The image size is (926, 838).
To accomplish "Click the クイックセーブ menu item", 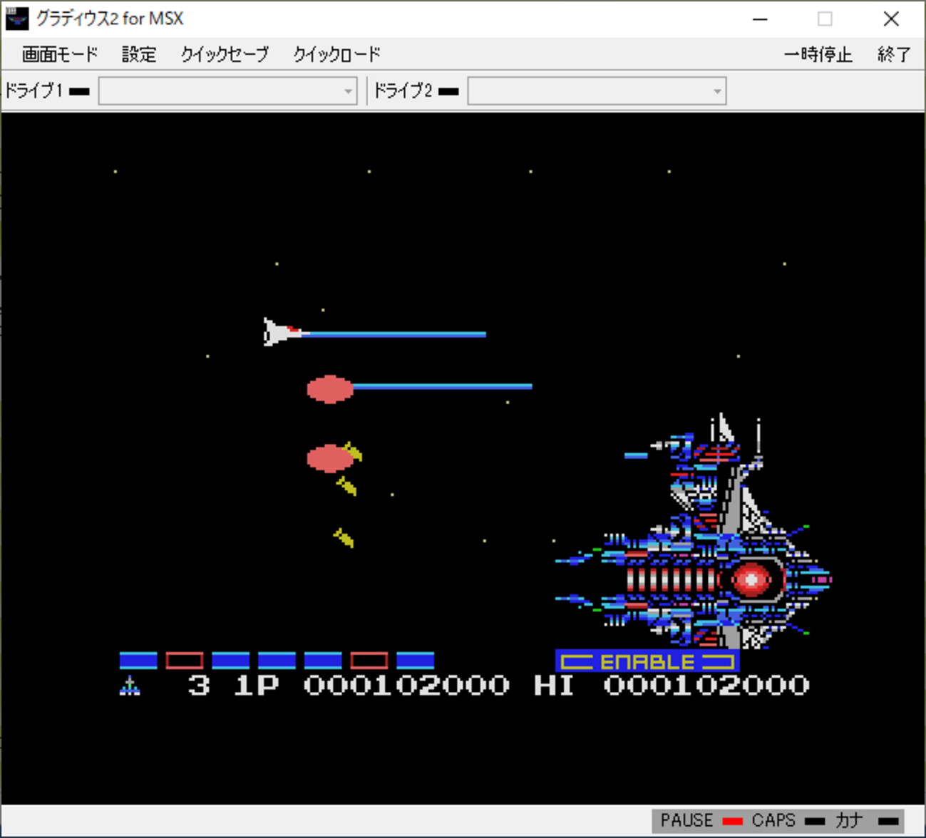I will (225, 54).
